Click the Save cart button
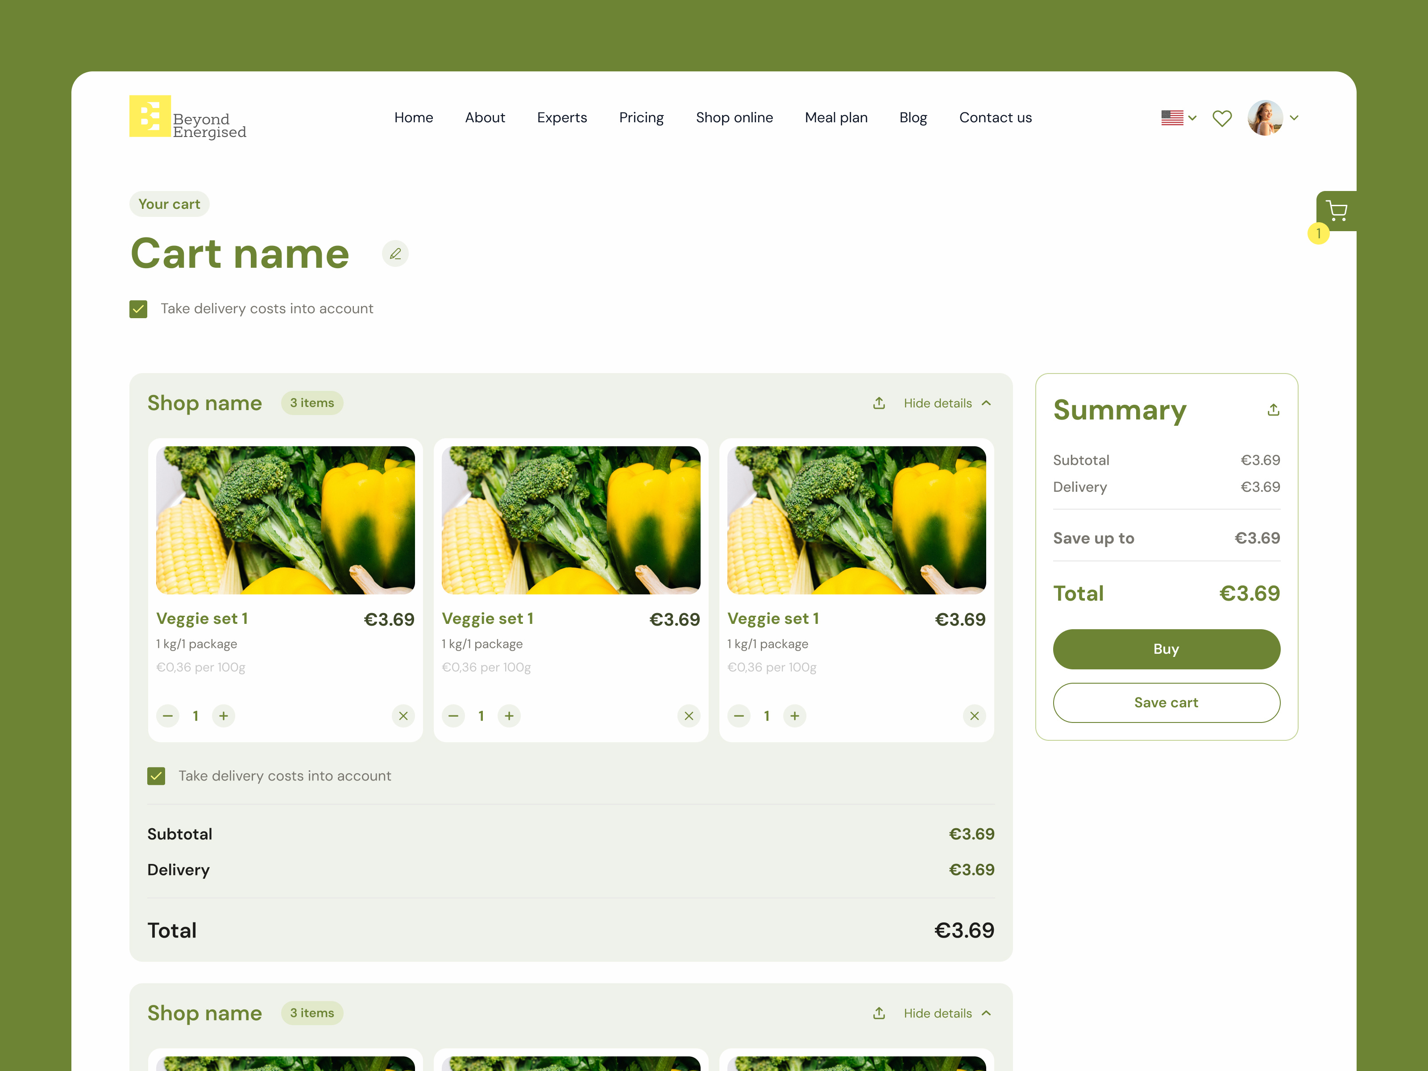The width and height of the screenshot is (1428, 1071). coord(1166,702)
